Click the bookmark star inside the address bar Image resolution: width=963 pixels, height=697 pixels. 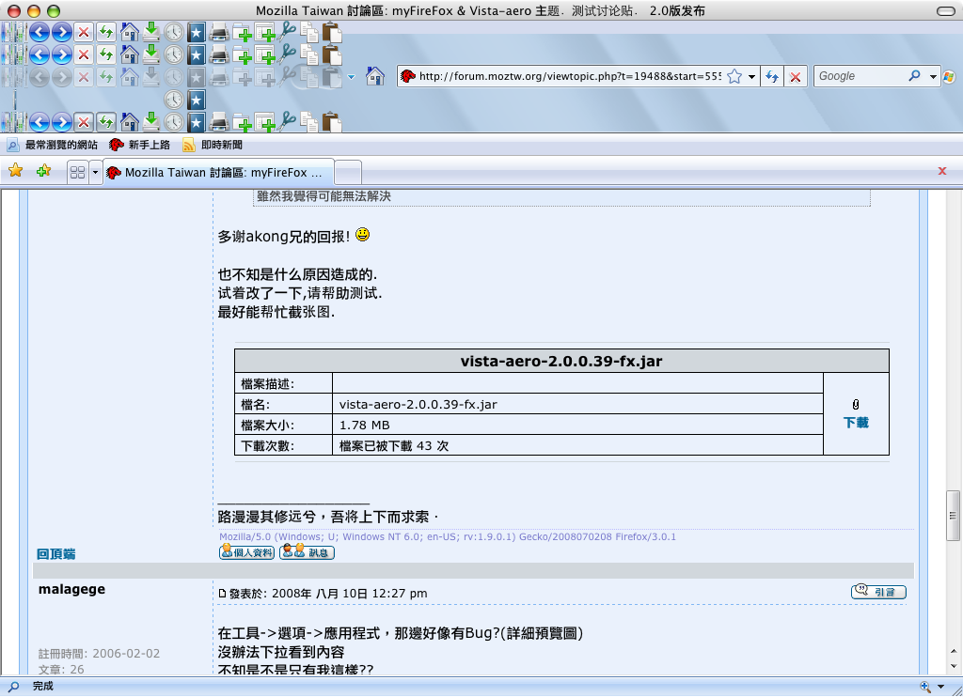(x=735, y=76)
